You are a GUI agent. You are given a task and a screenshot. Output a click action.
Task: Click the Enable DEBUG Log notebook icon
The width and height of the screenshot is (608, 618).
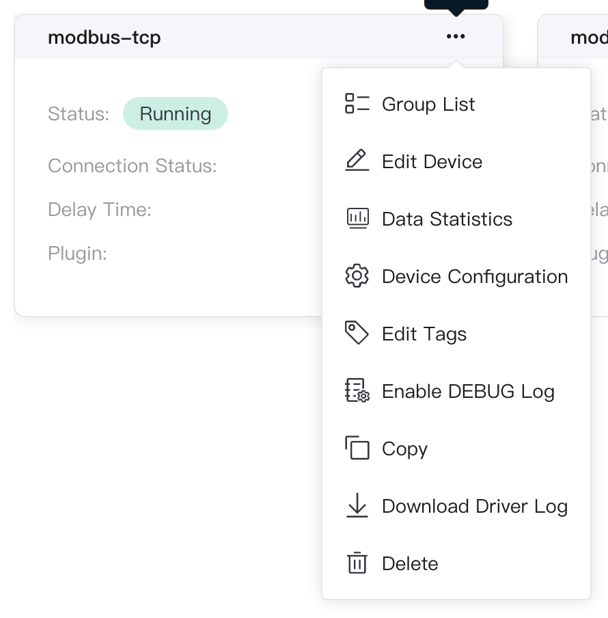click(357, 390)
